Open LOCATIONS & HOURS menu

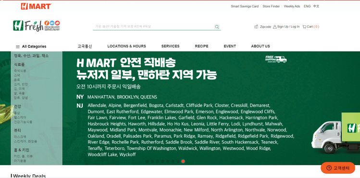[x=126, y=46]
